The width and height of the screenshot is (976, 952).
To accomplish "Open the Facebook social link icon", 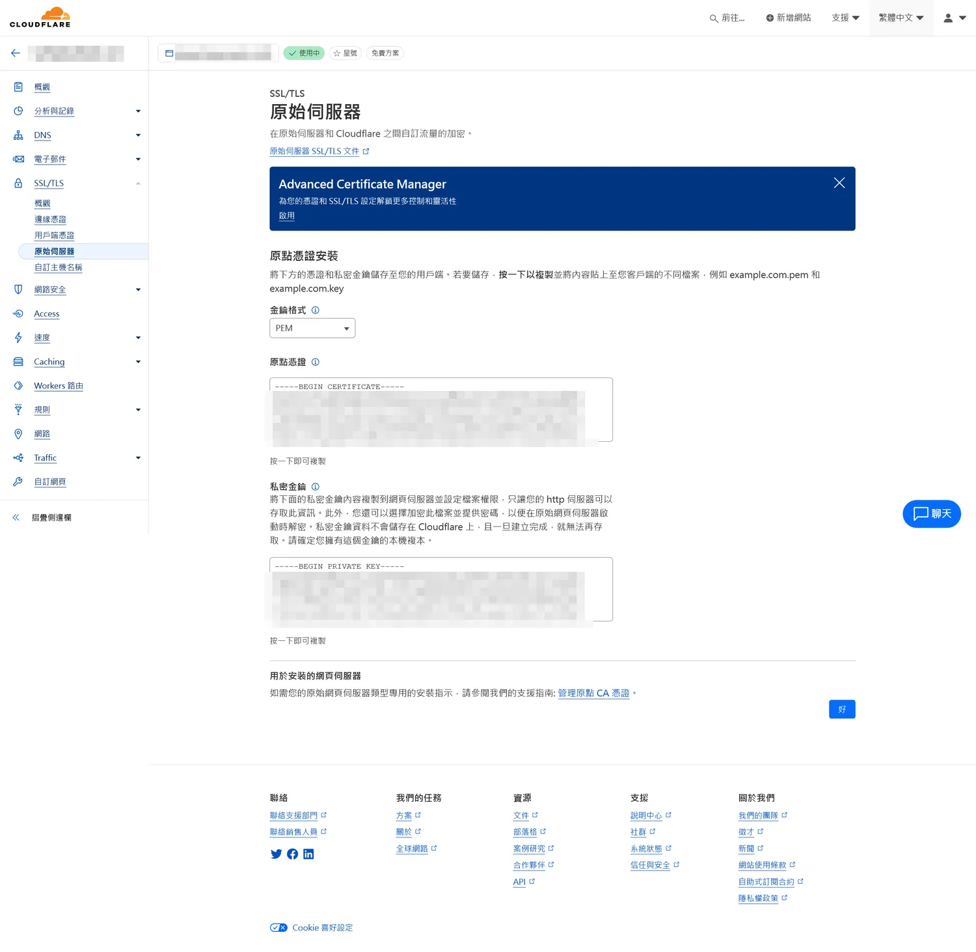I will click(x=292, y=854).
